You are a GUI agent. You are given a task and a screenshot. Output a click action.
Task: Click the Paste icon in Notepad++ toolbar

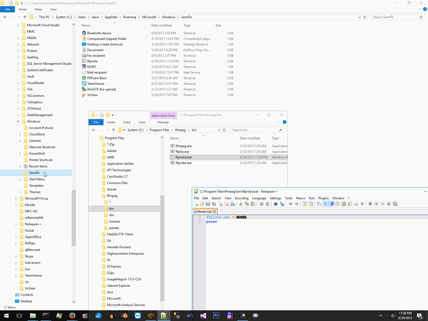(x=253, y=204)
